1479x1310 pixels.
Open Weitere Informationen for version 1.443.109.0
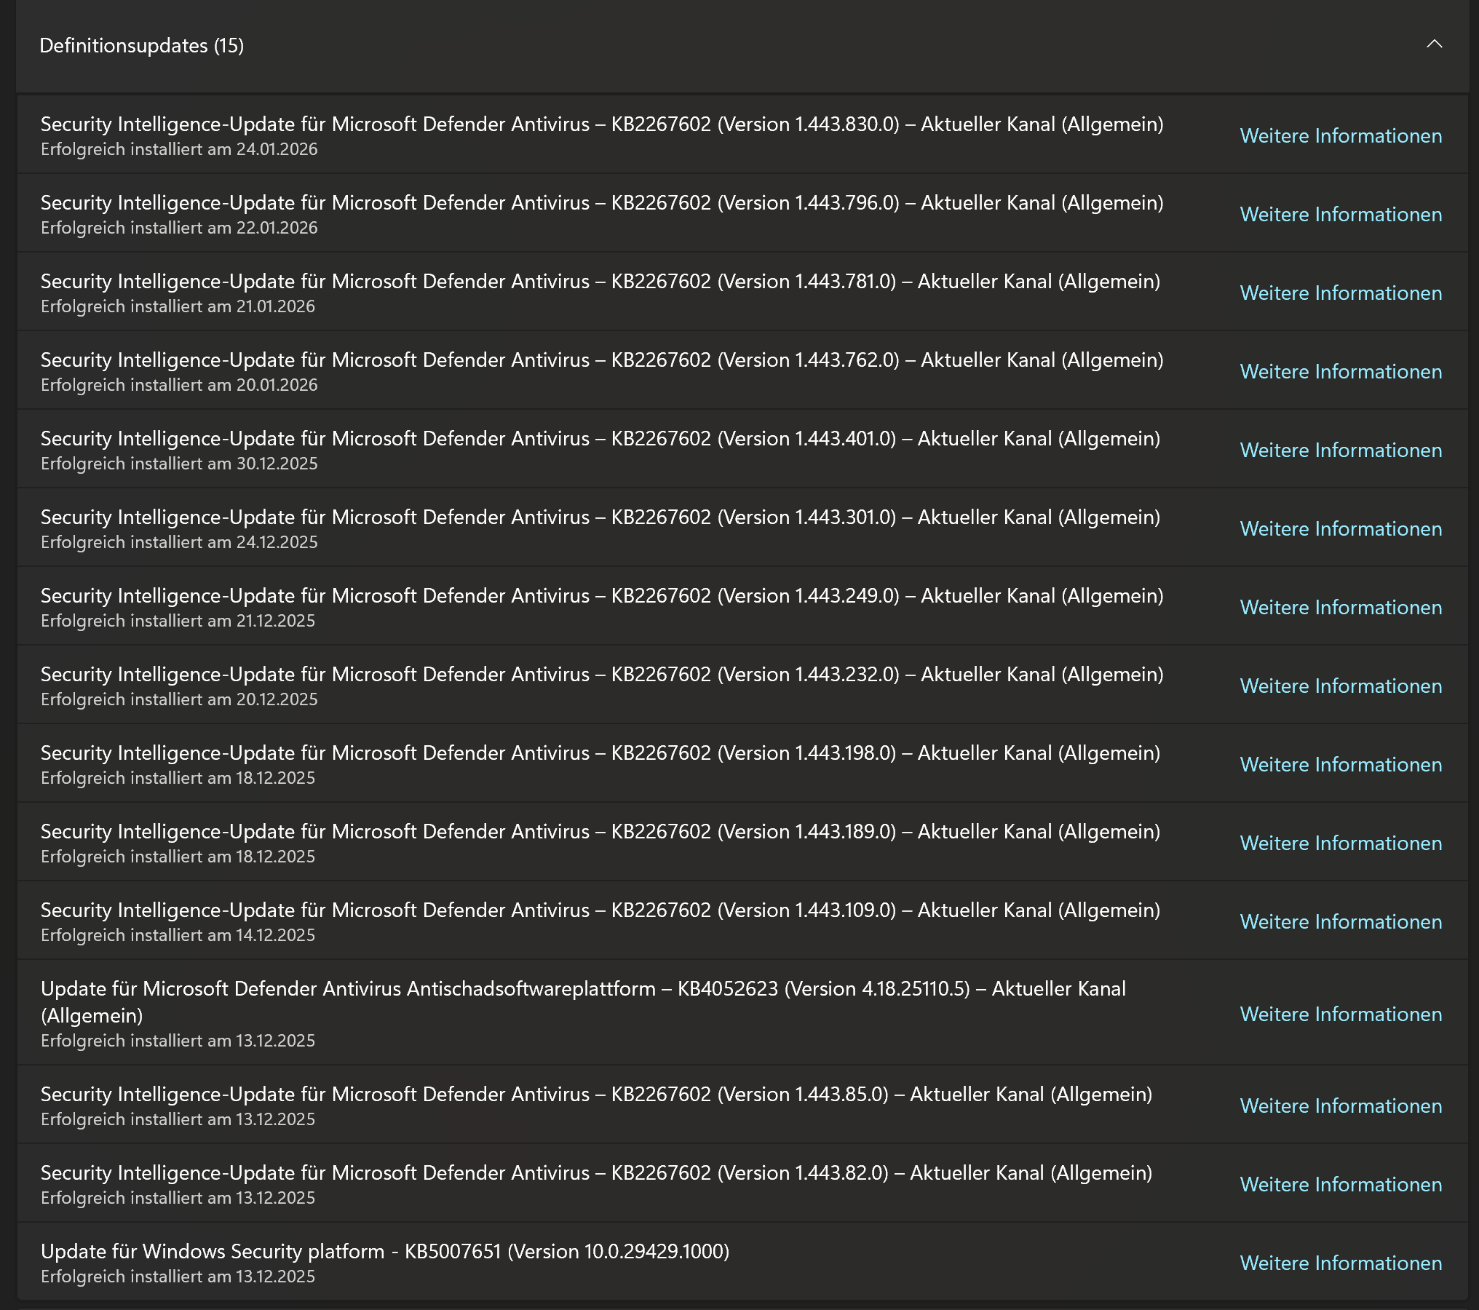1340,922
